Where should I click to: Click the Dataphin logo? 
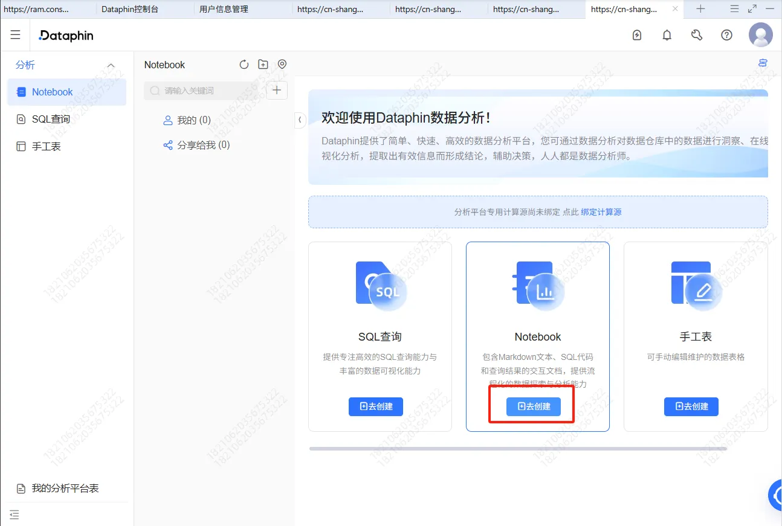[x=66, y=36]
